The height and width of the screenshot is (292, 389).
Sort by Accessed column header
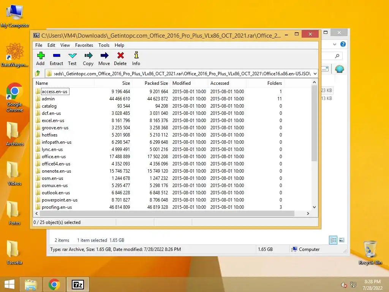(x=227, y=83)
